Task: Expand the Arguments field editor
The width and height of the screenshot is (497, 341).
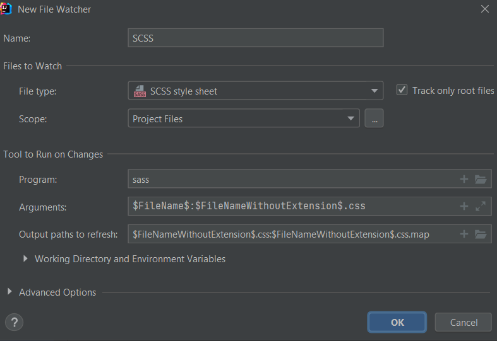Action: click(481, 206)
